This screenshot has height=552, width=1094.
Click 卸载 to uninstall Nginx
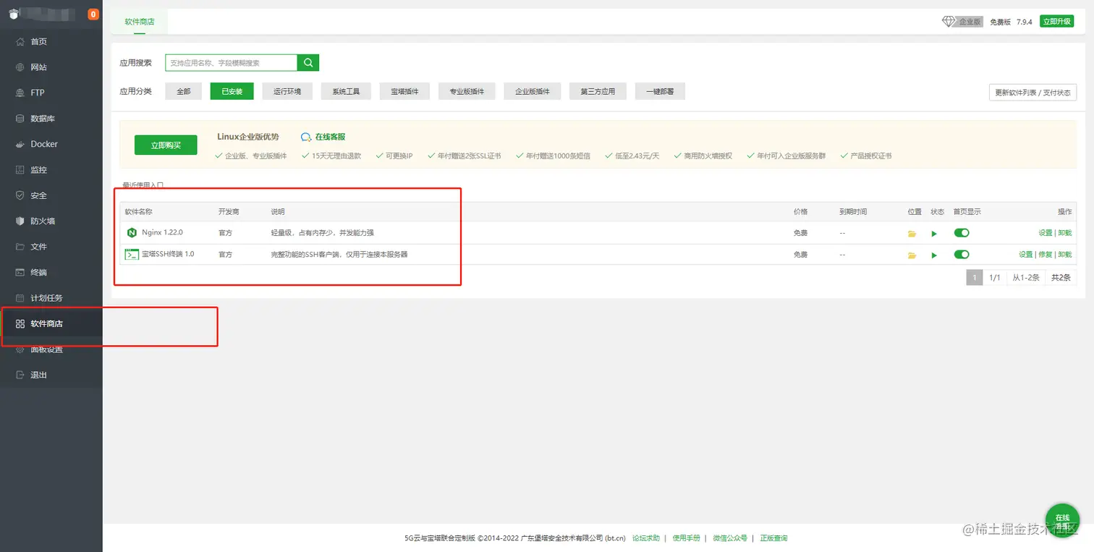tap(1065, 233)
